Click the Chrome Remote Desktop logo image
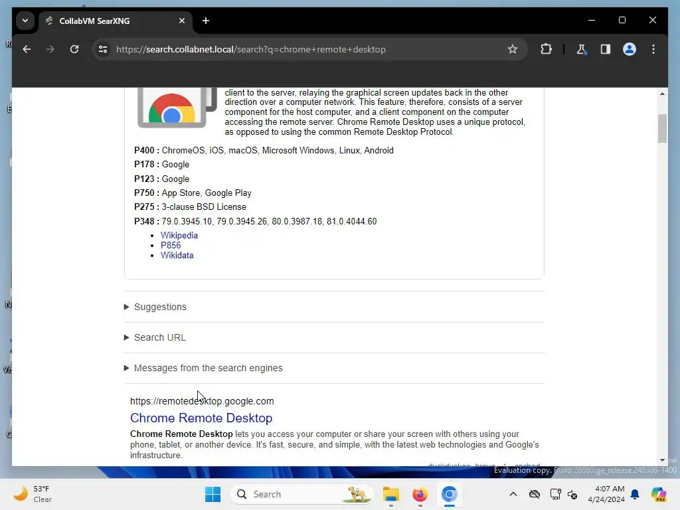 click(x=177, y=108)
